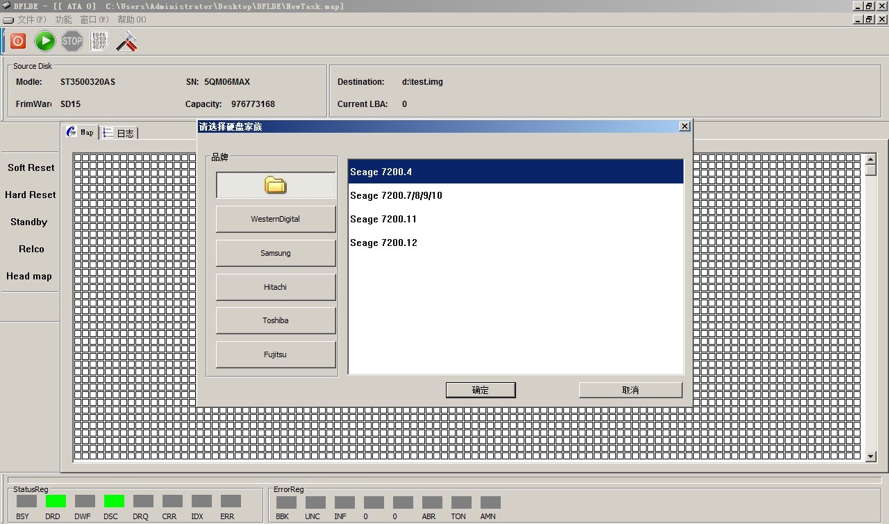Open the 功能 menu
The height and width of the screenshot is (524, 889).
tap(63, 19)
